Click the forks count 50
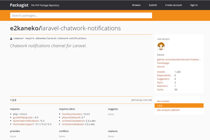 (176, 90)
